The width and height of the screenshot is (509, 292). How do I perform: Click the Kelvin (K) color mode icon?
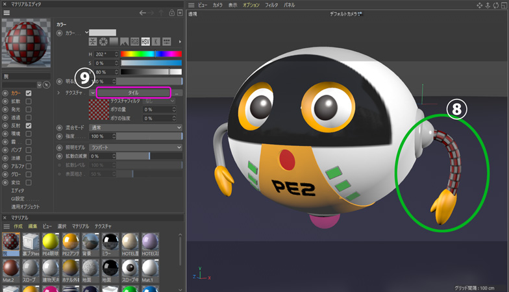click(x=156, y=42)
